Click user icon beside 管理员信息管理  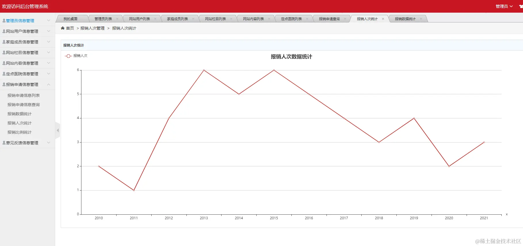(x=4, y=21)
